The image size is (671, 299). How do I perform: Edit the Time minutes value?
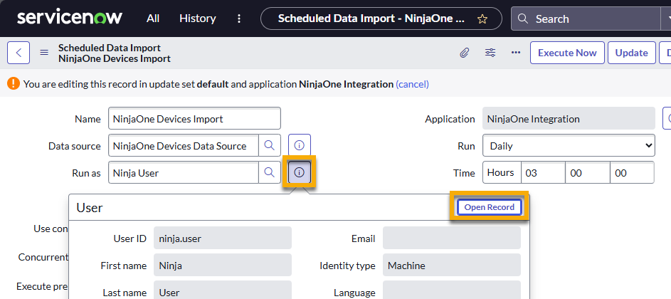pyautogui.click(x=588, y=172)
